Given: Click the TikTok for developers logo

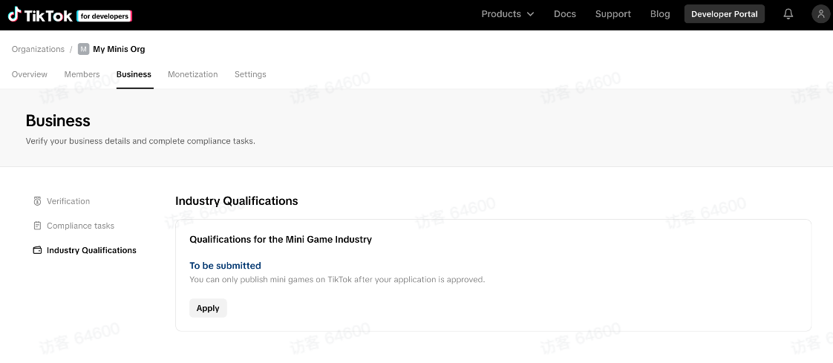Looking at the screenshot, I should point(70,15).
